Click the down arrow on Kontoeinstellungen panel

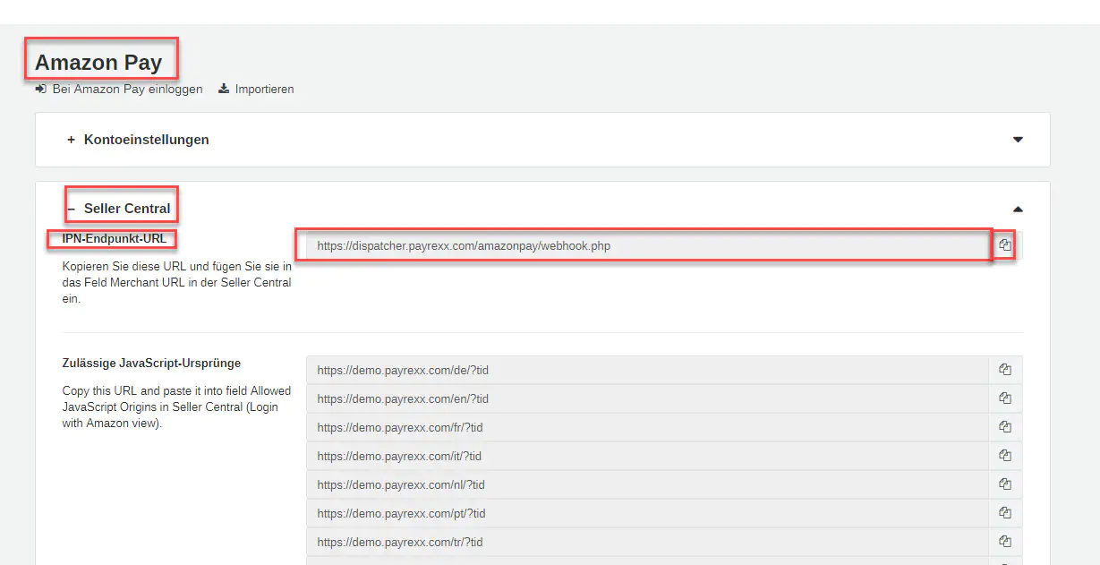click(x=1018, y=140)
